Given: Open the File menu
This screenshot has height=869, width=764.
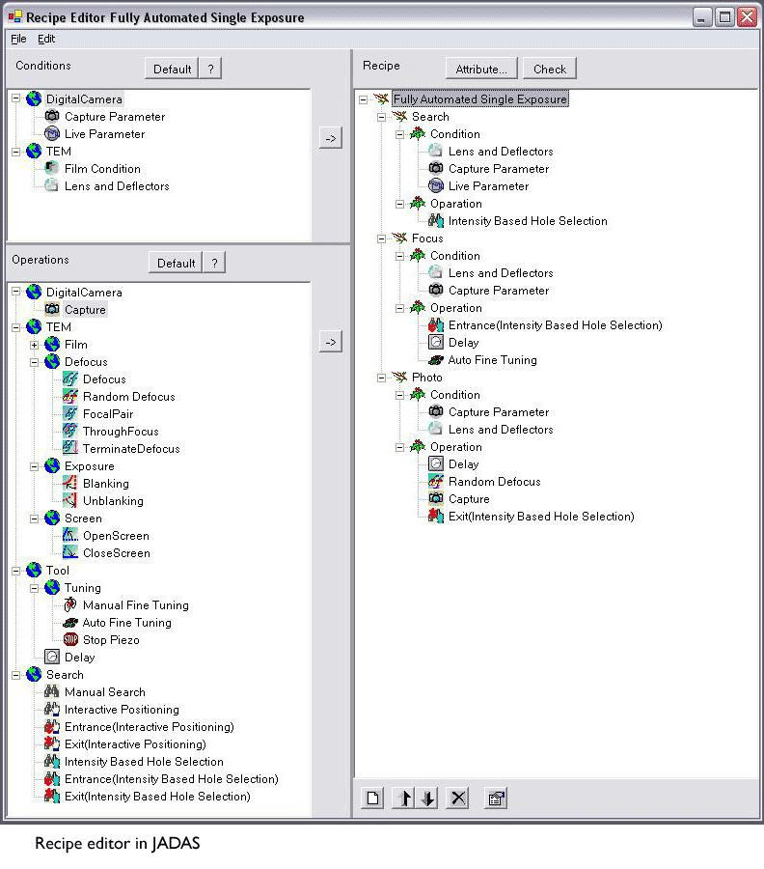Looking at the screenshot, I should coord(18,39).
